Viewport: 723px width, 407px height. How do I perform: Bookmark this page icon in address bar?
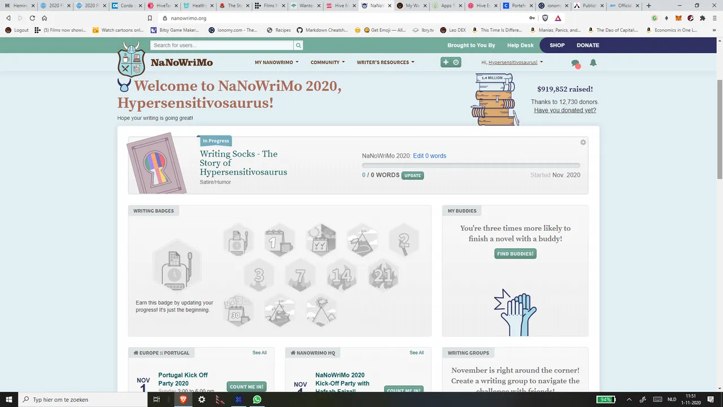point(149,18)
